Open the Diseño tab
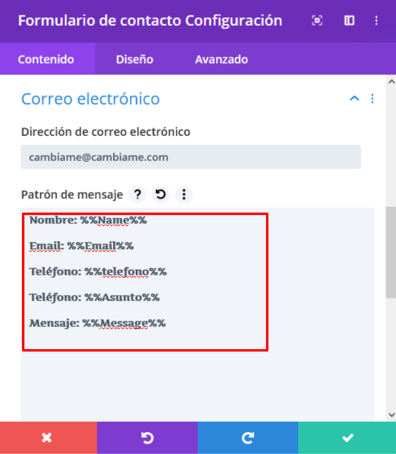 click(135, 59)
